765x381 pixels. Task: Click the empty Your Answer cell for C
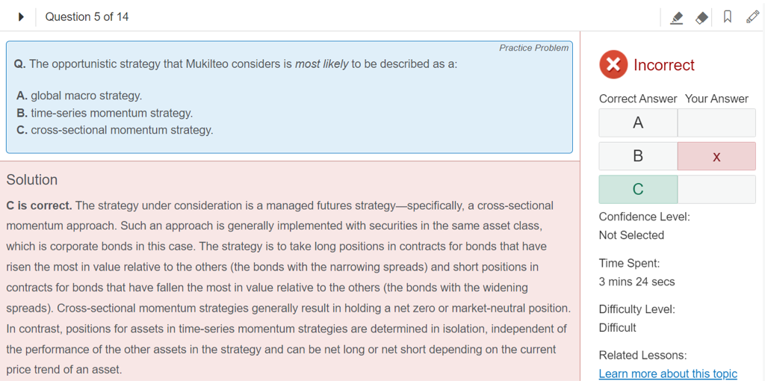coord(716,190)
